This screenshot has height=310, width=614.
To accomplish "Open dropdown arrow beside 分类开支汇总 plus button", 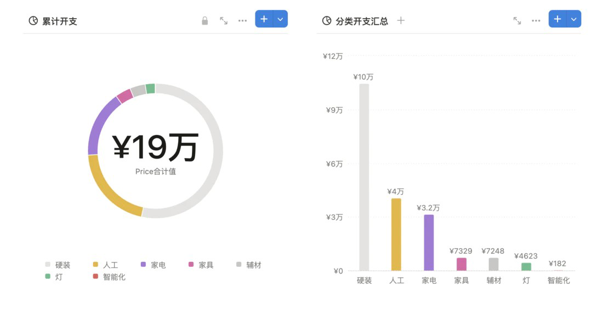I will tap(574, 19).
